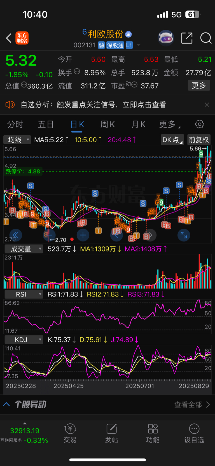This screenshot has width=215, height=466.
Task: Dismiss the 自选分析 banner
Action: (207, 105)
